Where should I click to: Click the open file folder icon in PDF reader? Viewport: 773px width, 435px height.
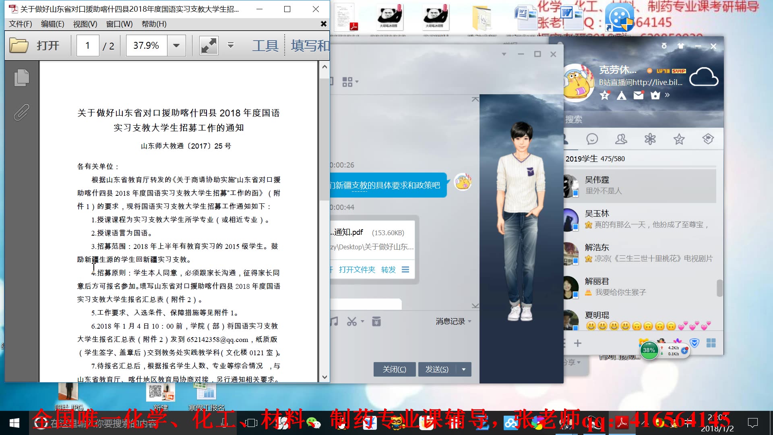19,46
